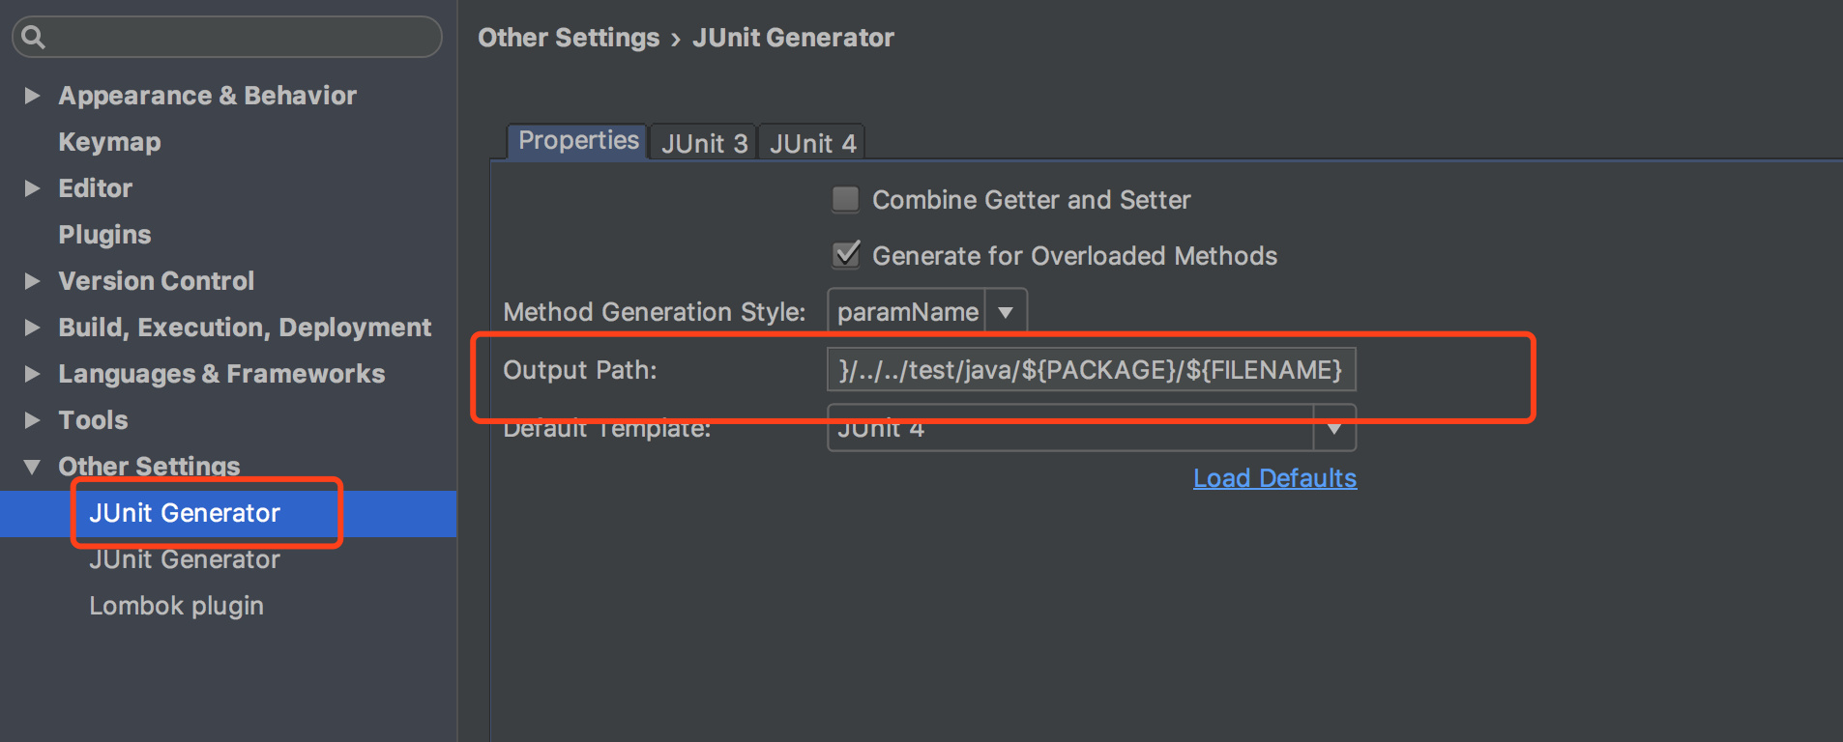Click the Output Path text field

(x=1090, y=370)
